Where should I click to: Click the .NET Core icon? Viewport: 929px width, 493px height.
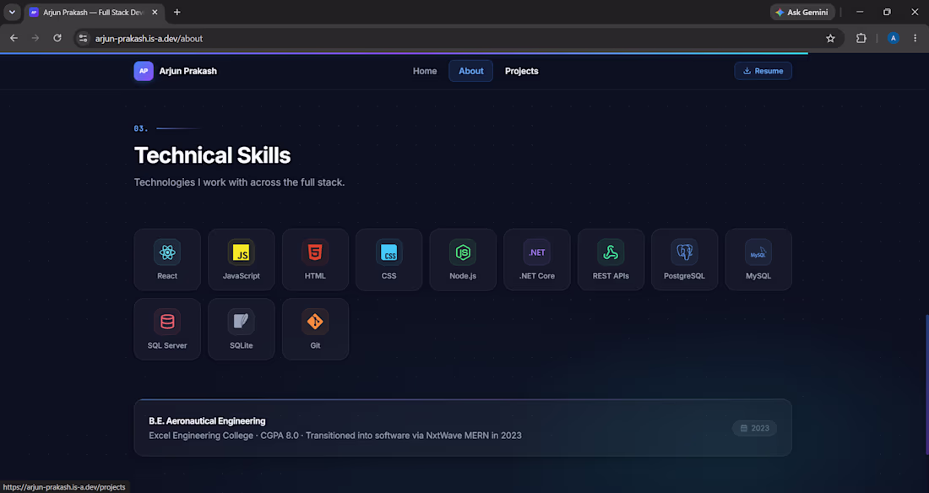(537, 252)
